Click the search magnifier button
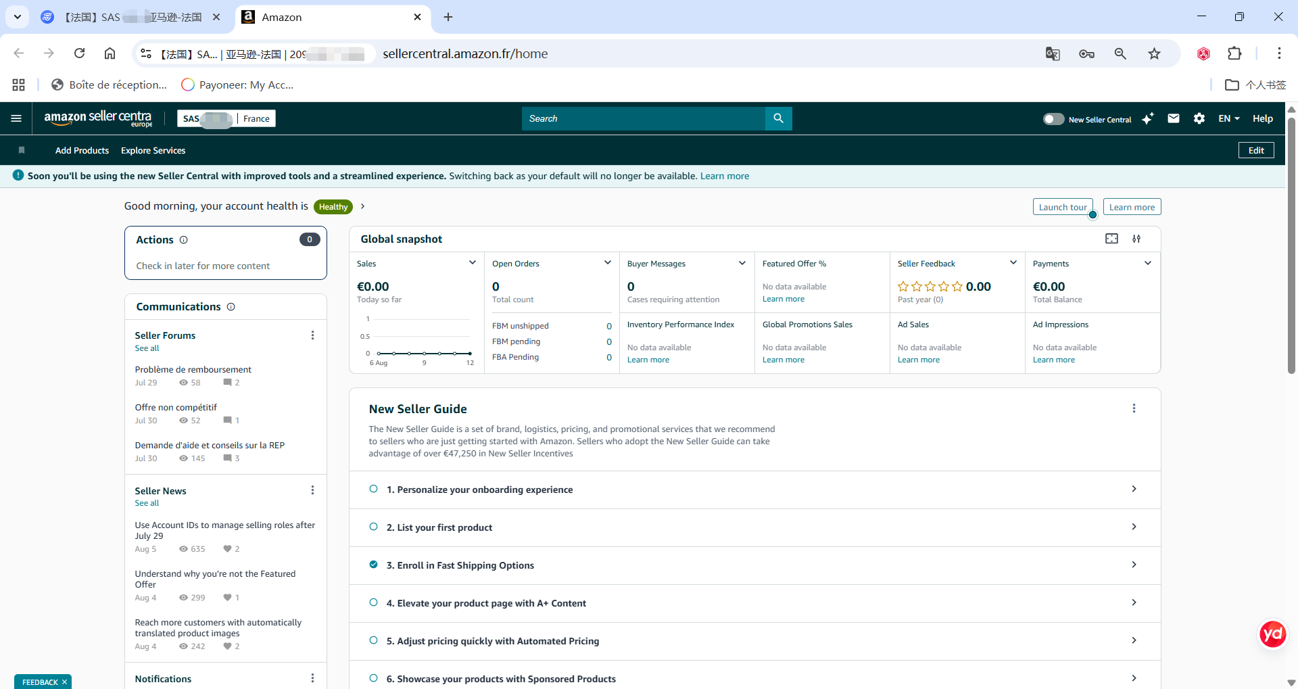 tap(778, 118)
